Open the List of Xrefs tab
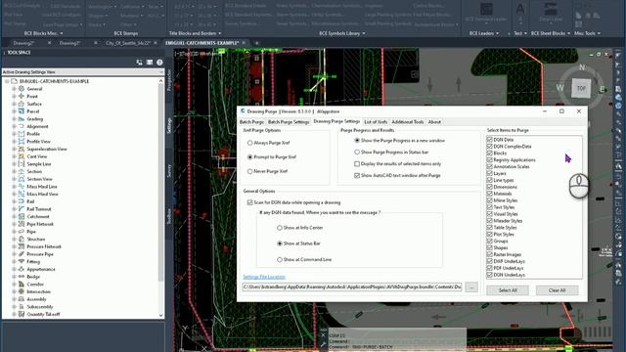This screenshot has height=352, width=626. coord(376,121)
